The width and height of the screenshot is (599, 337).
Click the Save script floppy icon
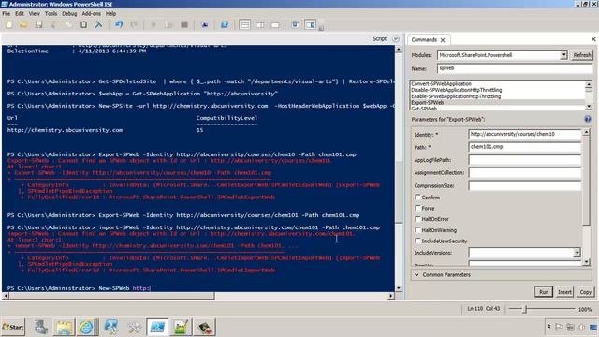click(x=38, y=25)
